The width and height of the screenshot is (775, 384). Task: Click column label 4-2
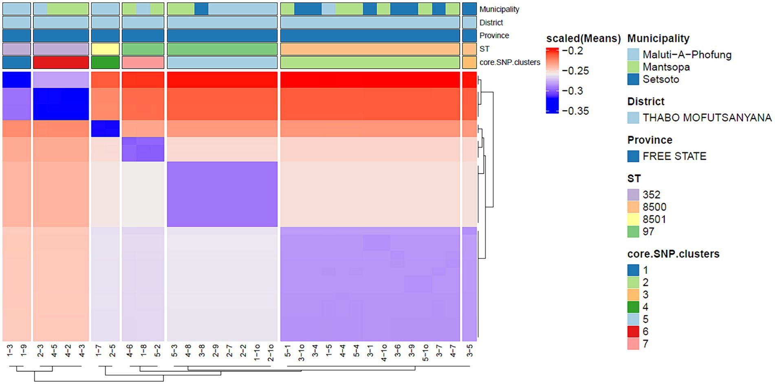[x=68, y=350]
